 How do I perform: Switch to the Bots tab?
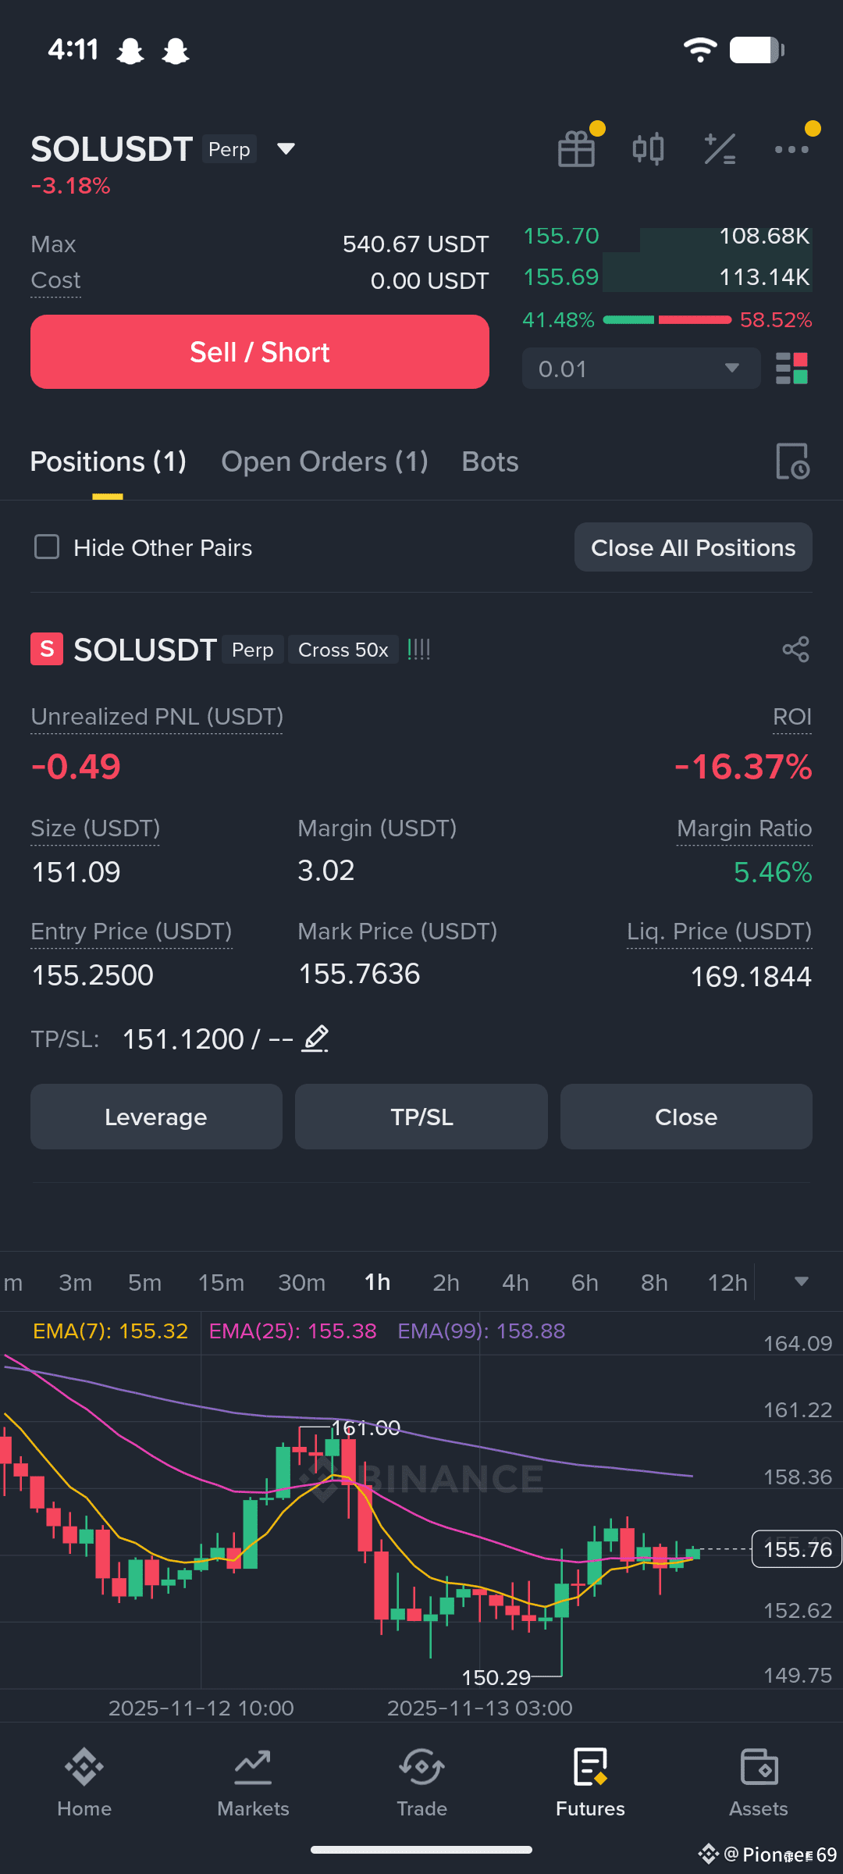[x=490, y=461]
